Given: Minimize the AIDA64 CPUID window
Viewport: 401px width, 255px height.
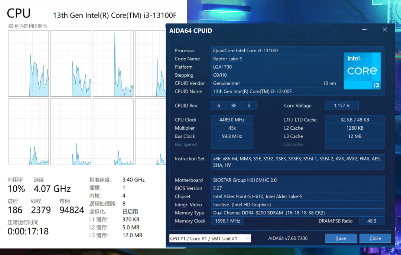Looking at the screenshot, I should click(x=365, y=30).
